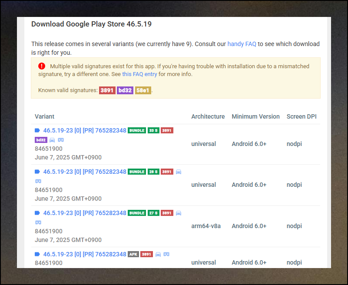Click the BUNDLE badge in the 27 S row
The width and height of the screenshot is (348, 285).
click(x=137, y=213)
